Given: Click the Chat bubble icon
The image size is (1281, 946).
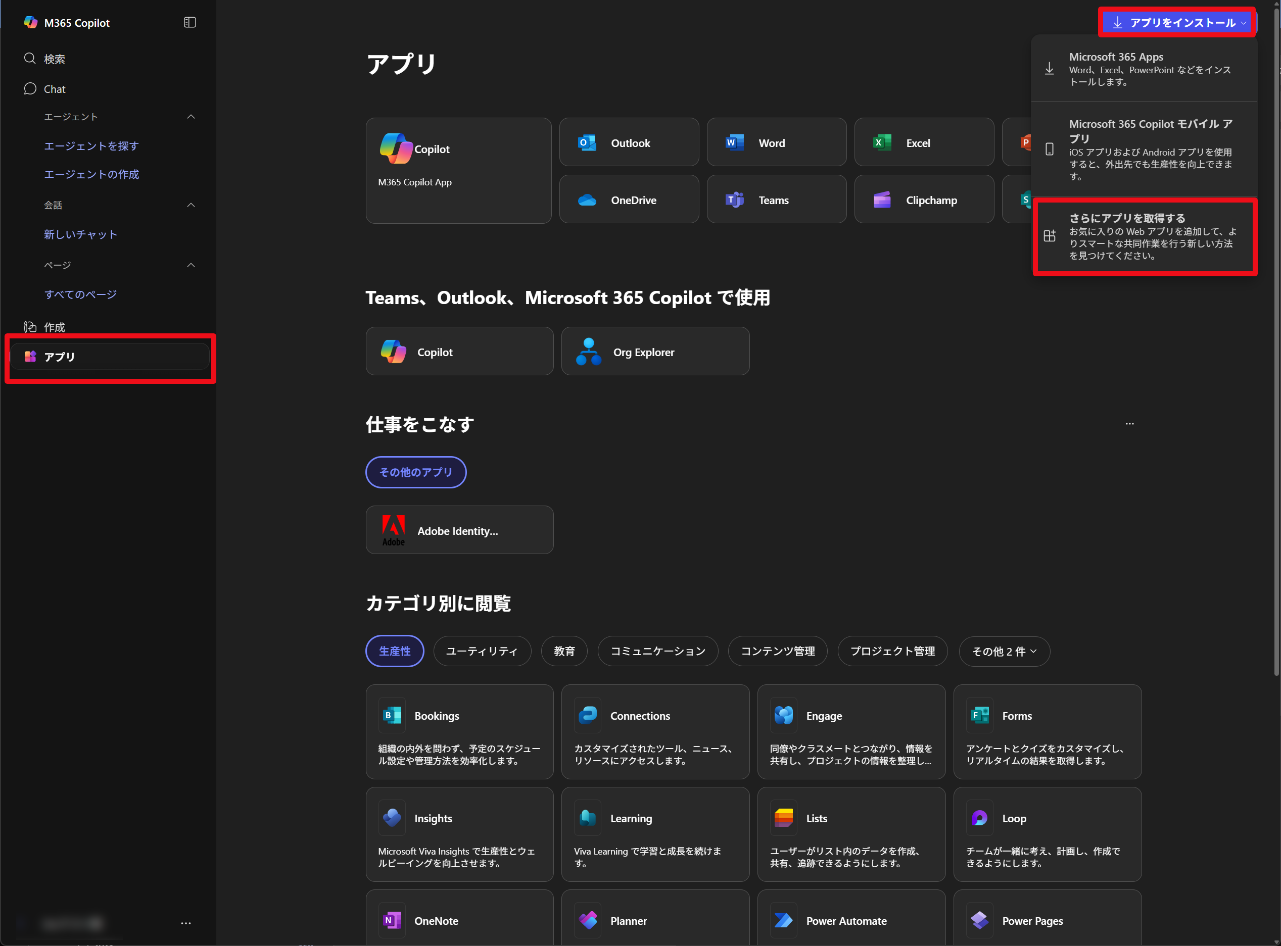Looking at the screenshot, I should click(x=30, y=89).
